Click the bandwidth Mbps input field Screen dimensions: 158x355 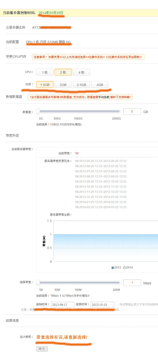click(x=132, y=283)
